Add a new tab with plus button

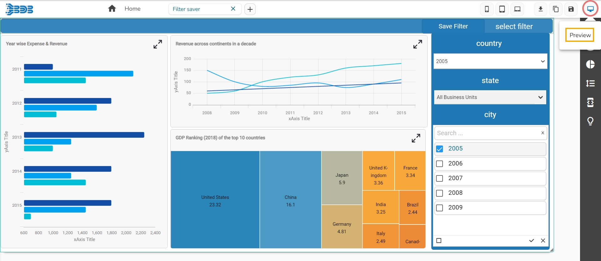(250, 9)
